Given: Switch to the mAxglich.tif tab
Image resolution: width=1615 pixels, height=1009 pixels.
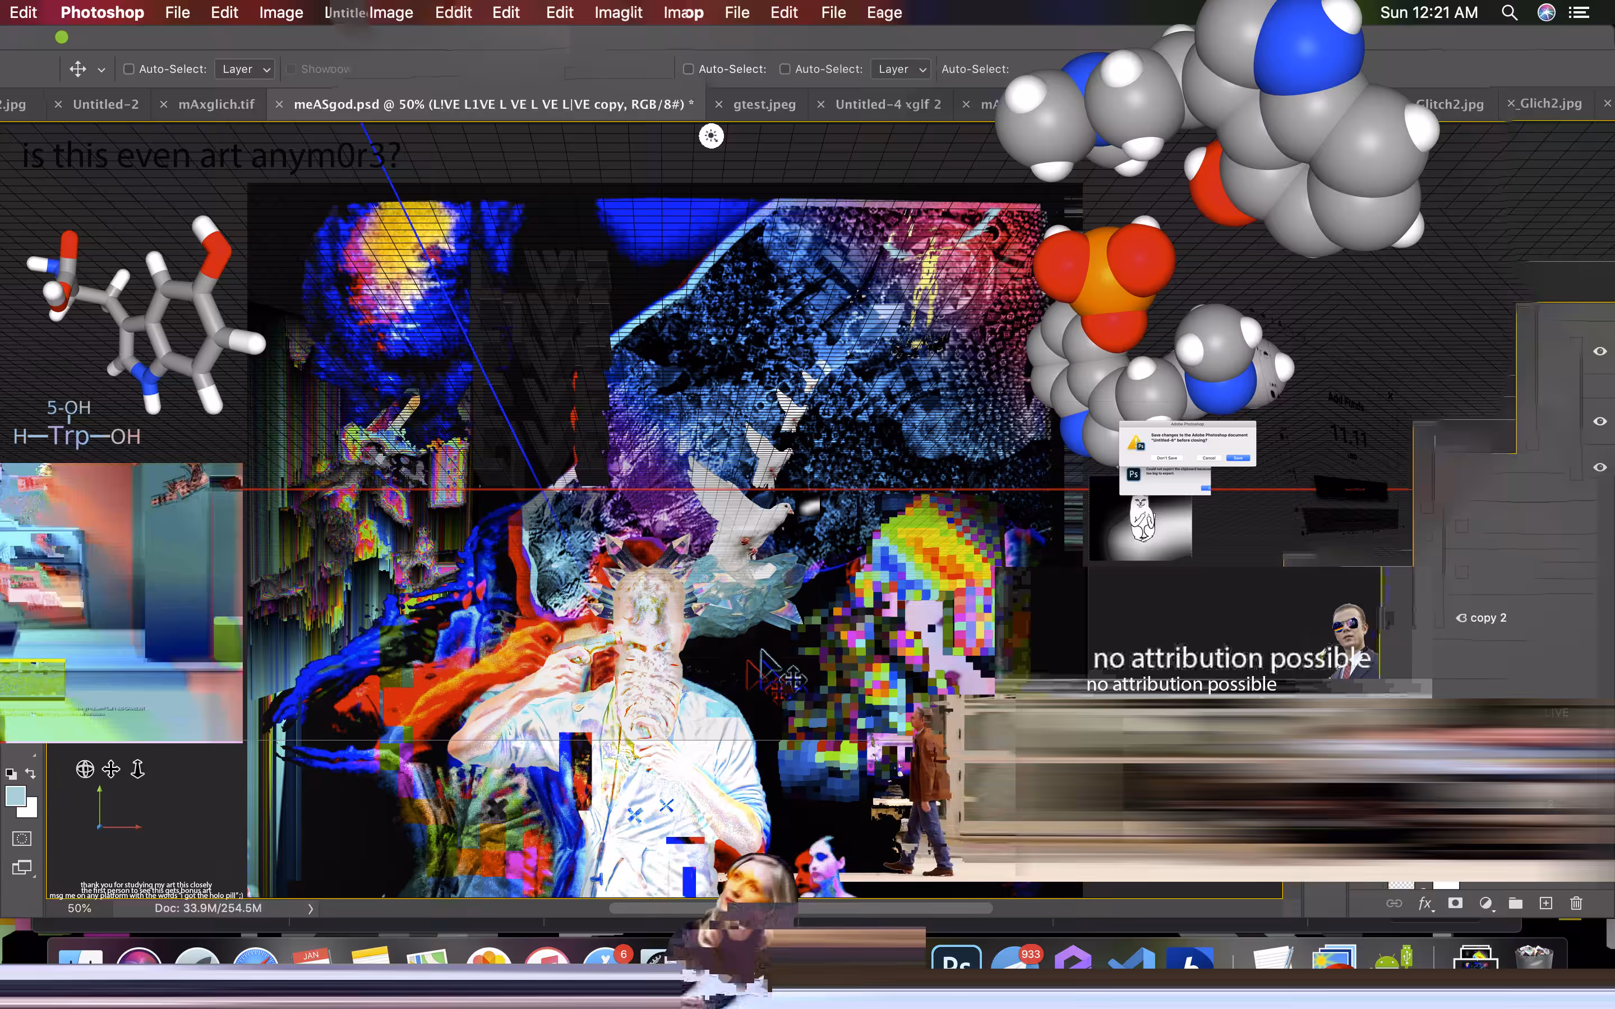Looking at the screenshot, I should 216,104.
